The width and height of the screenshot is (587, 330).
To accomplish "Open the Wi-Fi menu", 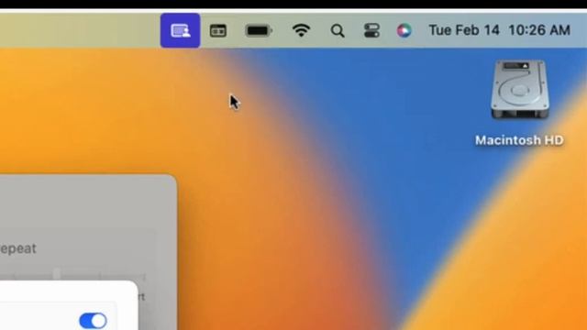I will (x=302, y=30).
